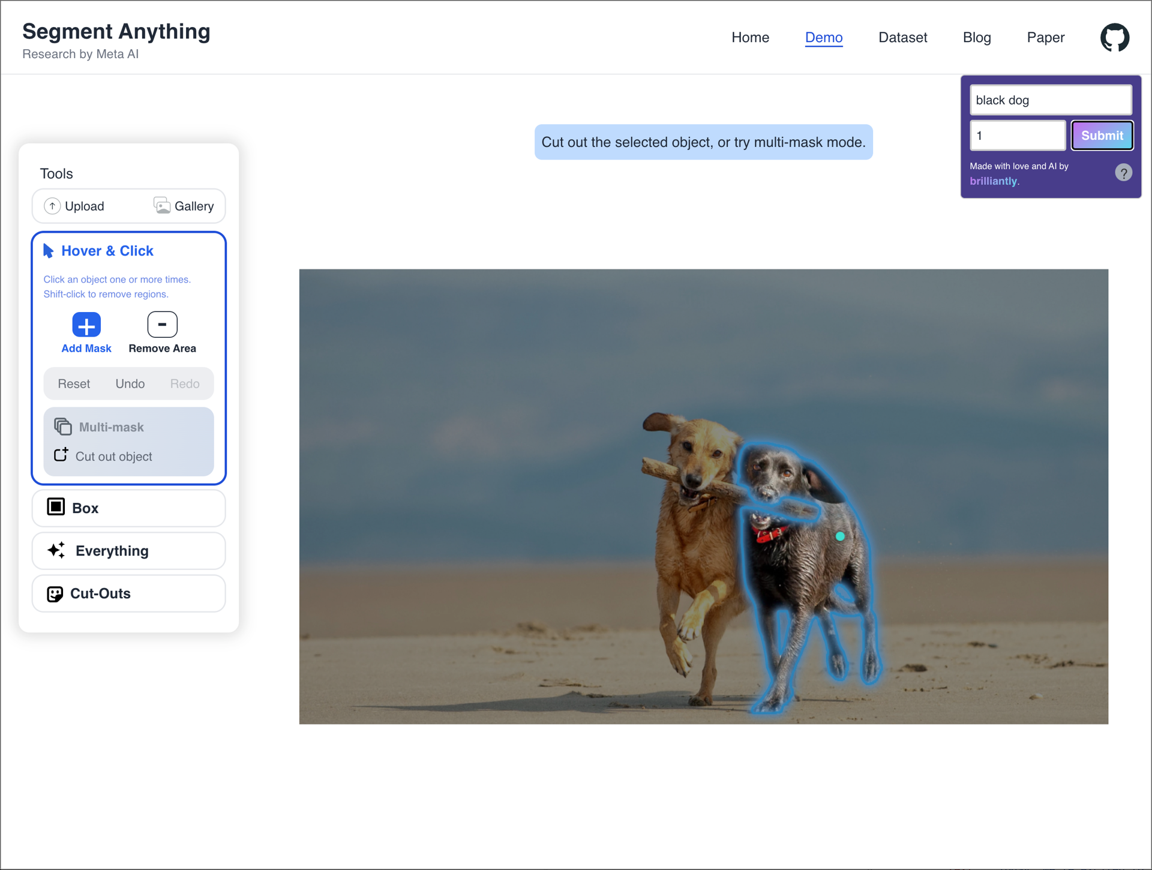
Task: Click the green point on the black dog
Action: 840,536
